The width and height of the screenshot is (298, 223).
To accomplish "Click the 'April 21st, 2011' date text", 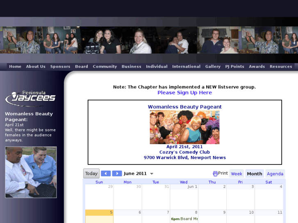I will tap(184, 146).
